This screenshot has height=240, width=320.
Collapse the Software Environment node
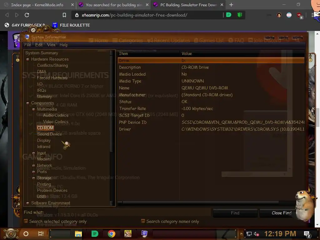27,203
